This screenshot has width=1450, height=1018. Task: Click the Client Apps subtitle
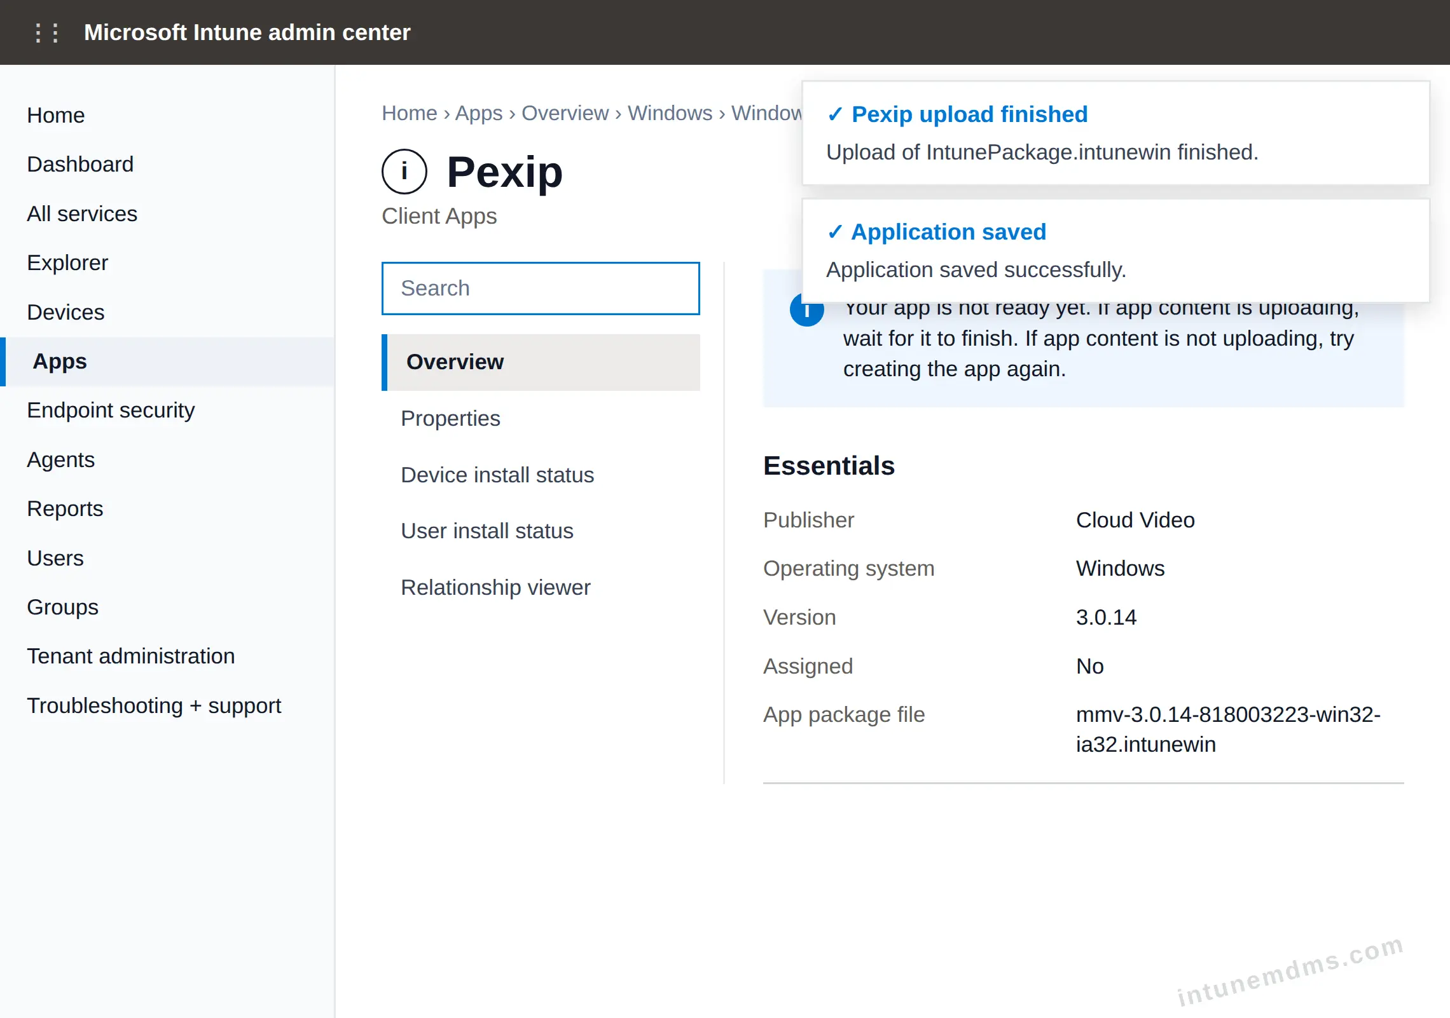click(439, 216)
